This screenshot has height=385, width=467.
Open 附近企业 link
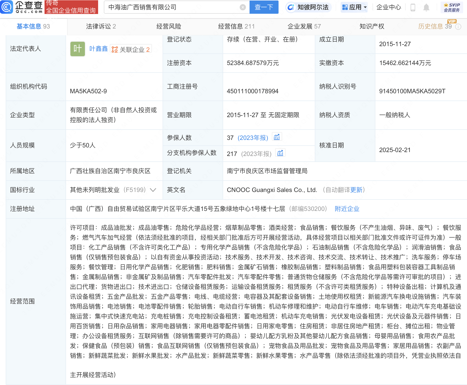click(347, 209)
